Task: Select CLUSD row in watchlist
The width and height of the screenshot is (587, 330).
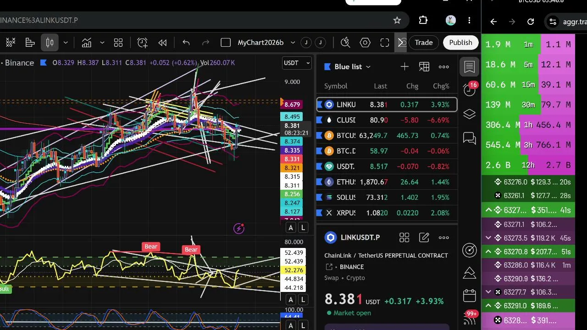Action: [x=387, y=120]
